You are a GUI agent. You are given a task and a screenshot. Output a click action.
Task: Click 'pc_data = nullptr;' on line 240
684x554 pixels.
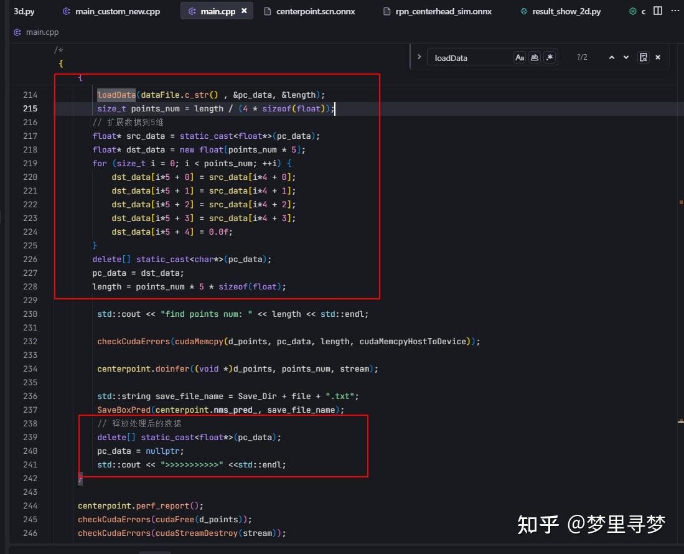coord(141,451)
